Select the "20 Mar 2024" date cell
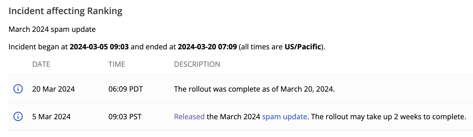Image resolution: width=473 pixels, height=137 pixels. tap(53, 89)
